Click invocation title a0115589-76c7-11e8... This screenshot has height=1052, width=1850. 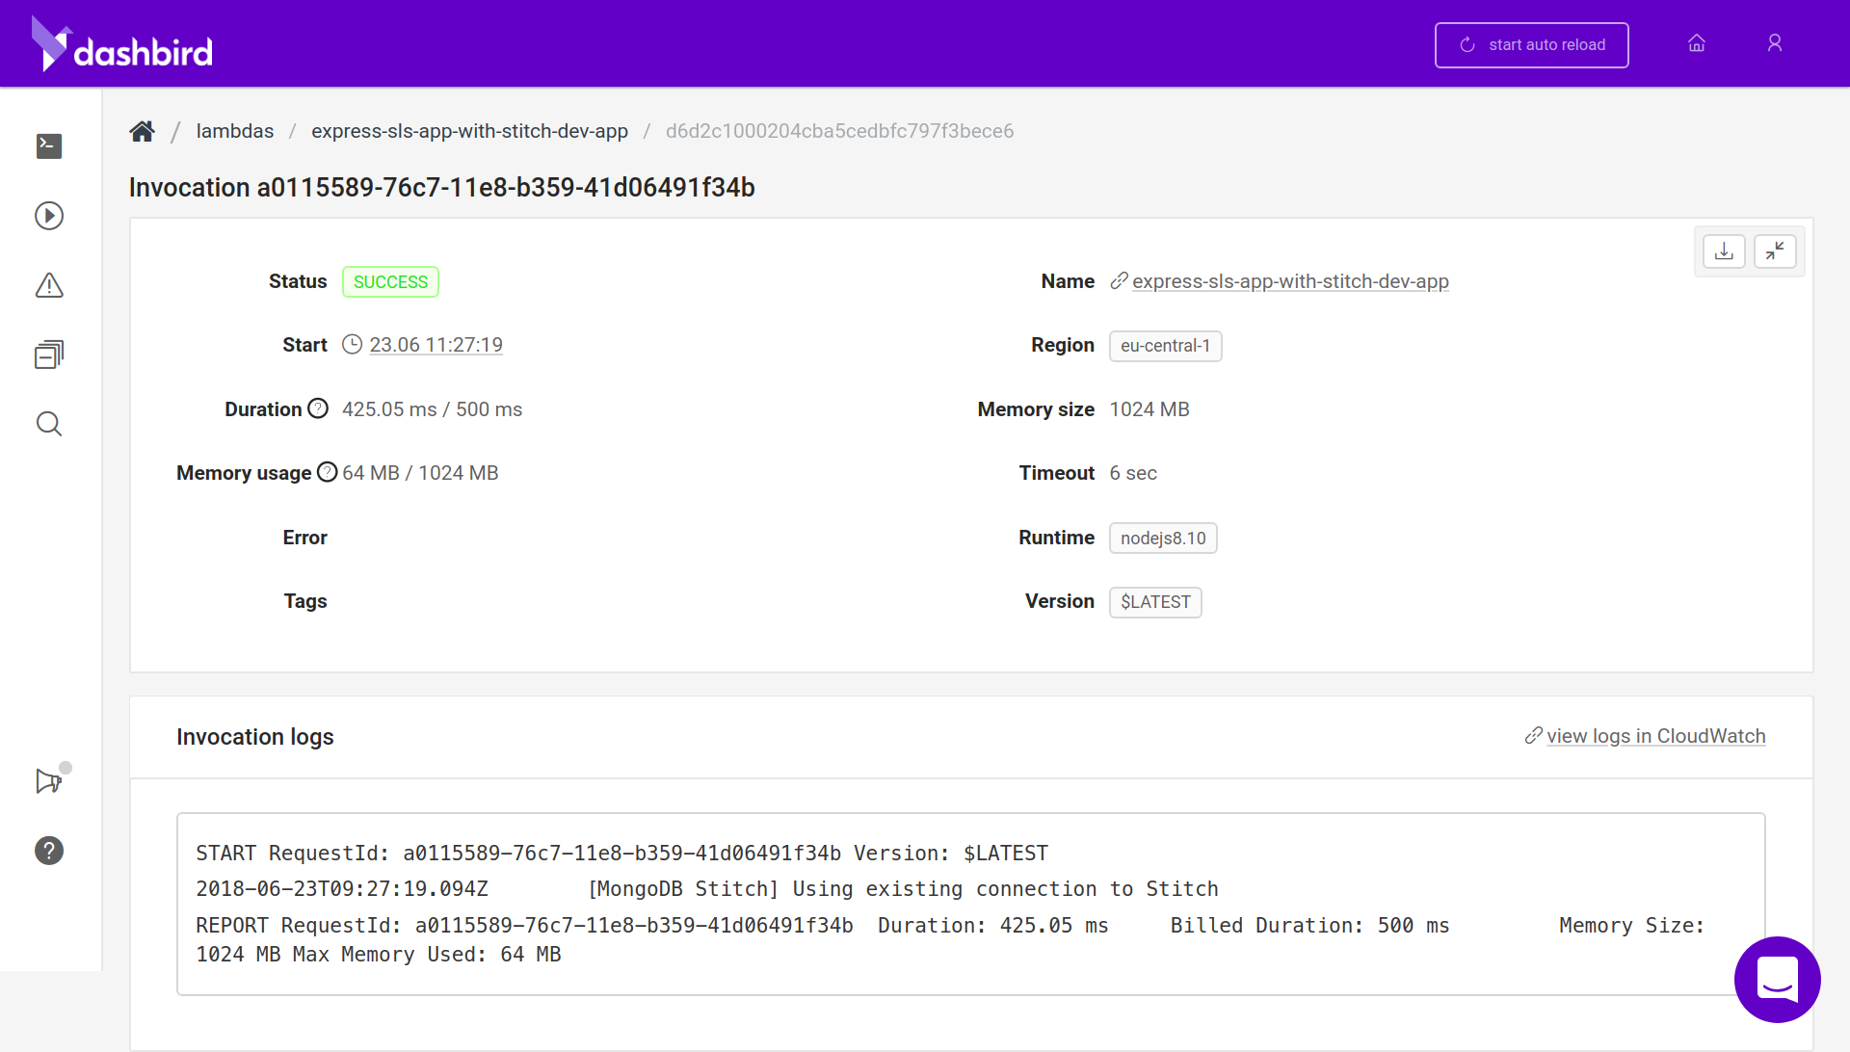coord(442,188)
